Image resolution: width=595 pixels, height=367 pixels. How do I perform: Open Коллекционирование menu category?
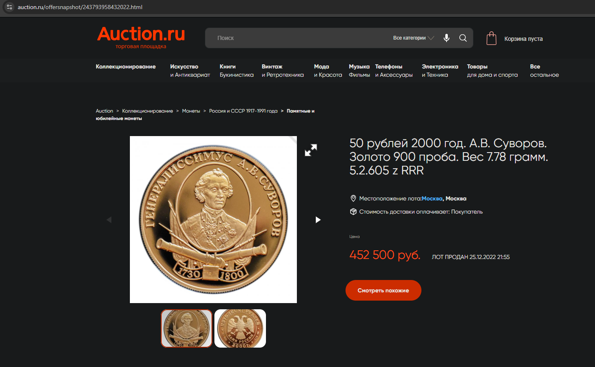(x=126, y=66)
